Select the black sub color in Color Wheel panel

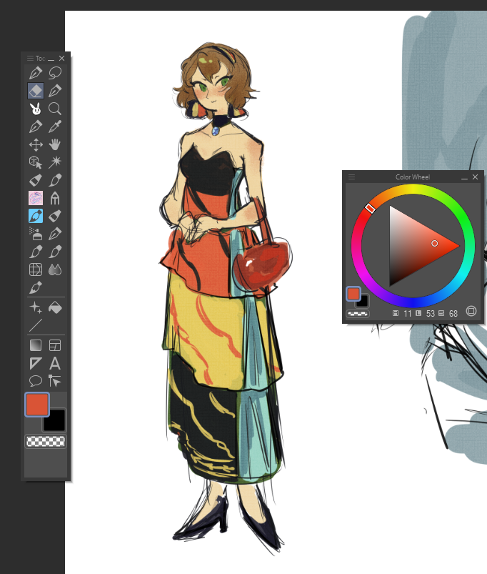coord(363,302)
